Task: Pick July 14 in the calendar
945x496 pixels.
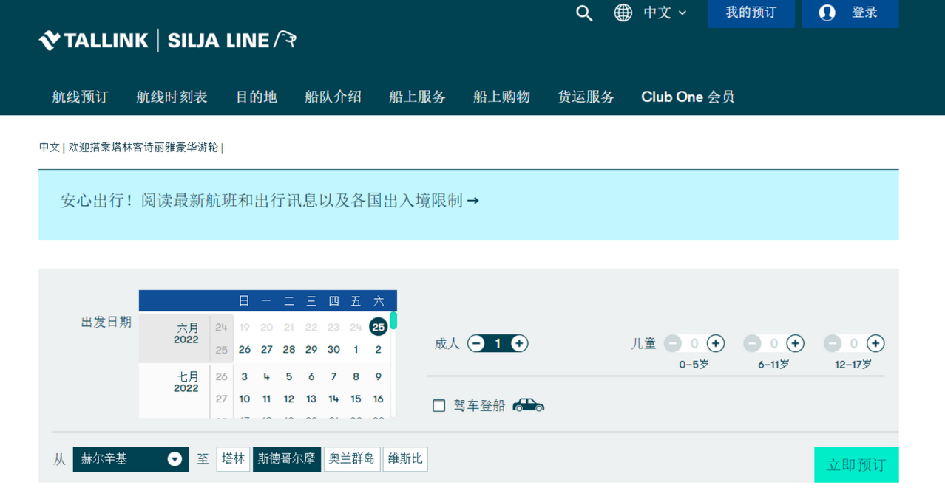Action: pos(333,399)
